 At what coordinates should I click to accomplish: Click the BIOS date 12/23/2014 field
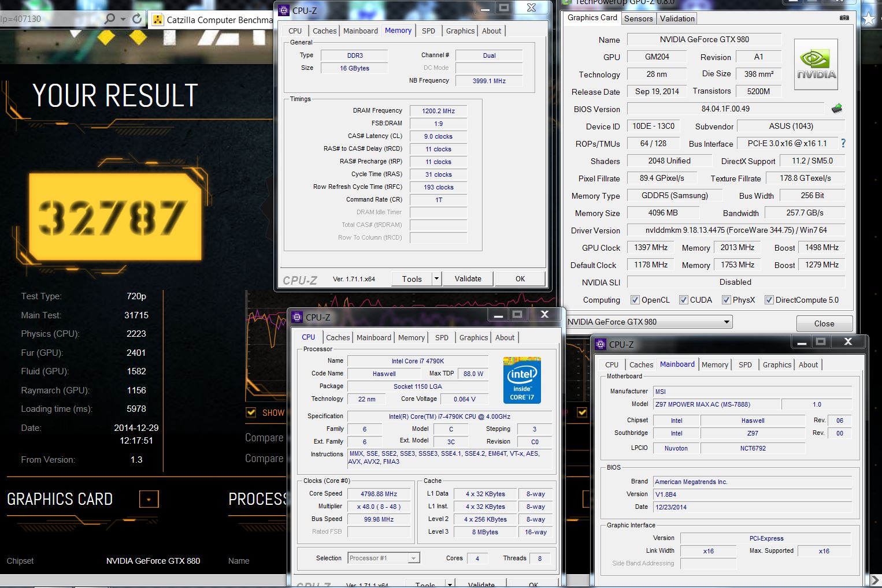[x=753, y=507]
